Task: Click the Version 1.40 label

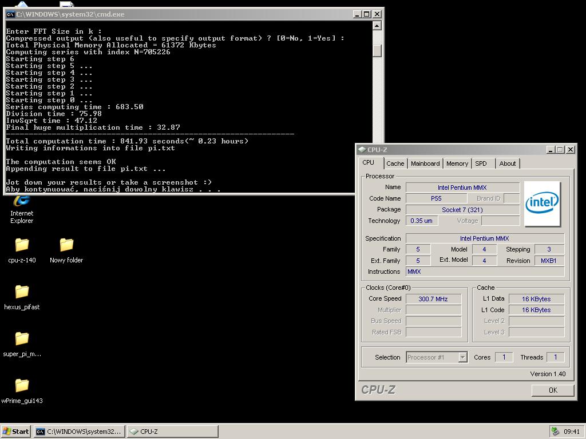Action: click(x=548, y=374)
